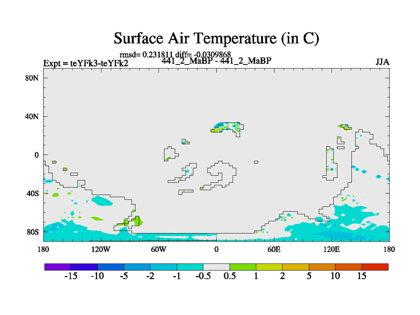This screenshot has height=315, width=420.
Task: Select the cyan -1 to -0.5 swatch
Action: [x=190, y=267]
